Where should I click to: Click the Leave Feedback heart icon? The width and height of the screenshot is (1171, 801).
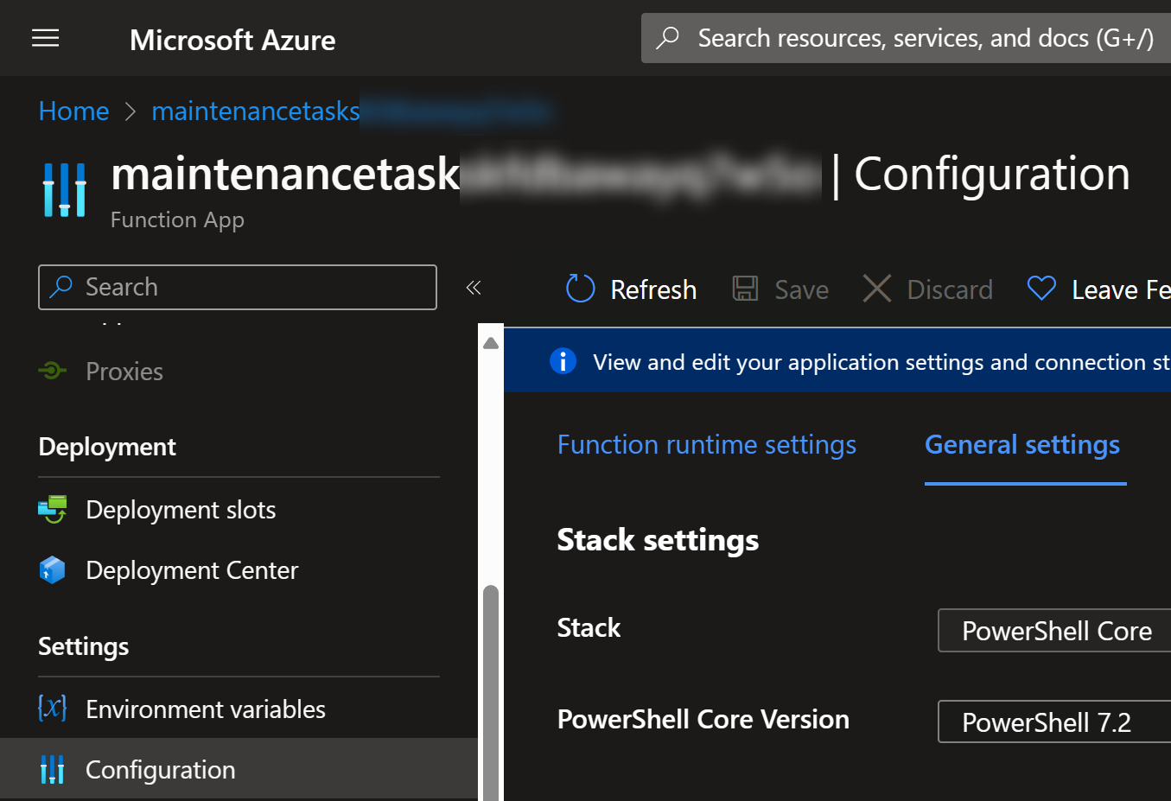pos(1041,288)
